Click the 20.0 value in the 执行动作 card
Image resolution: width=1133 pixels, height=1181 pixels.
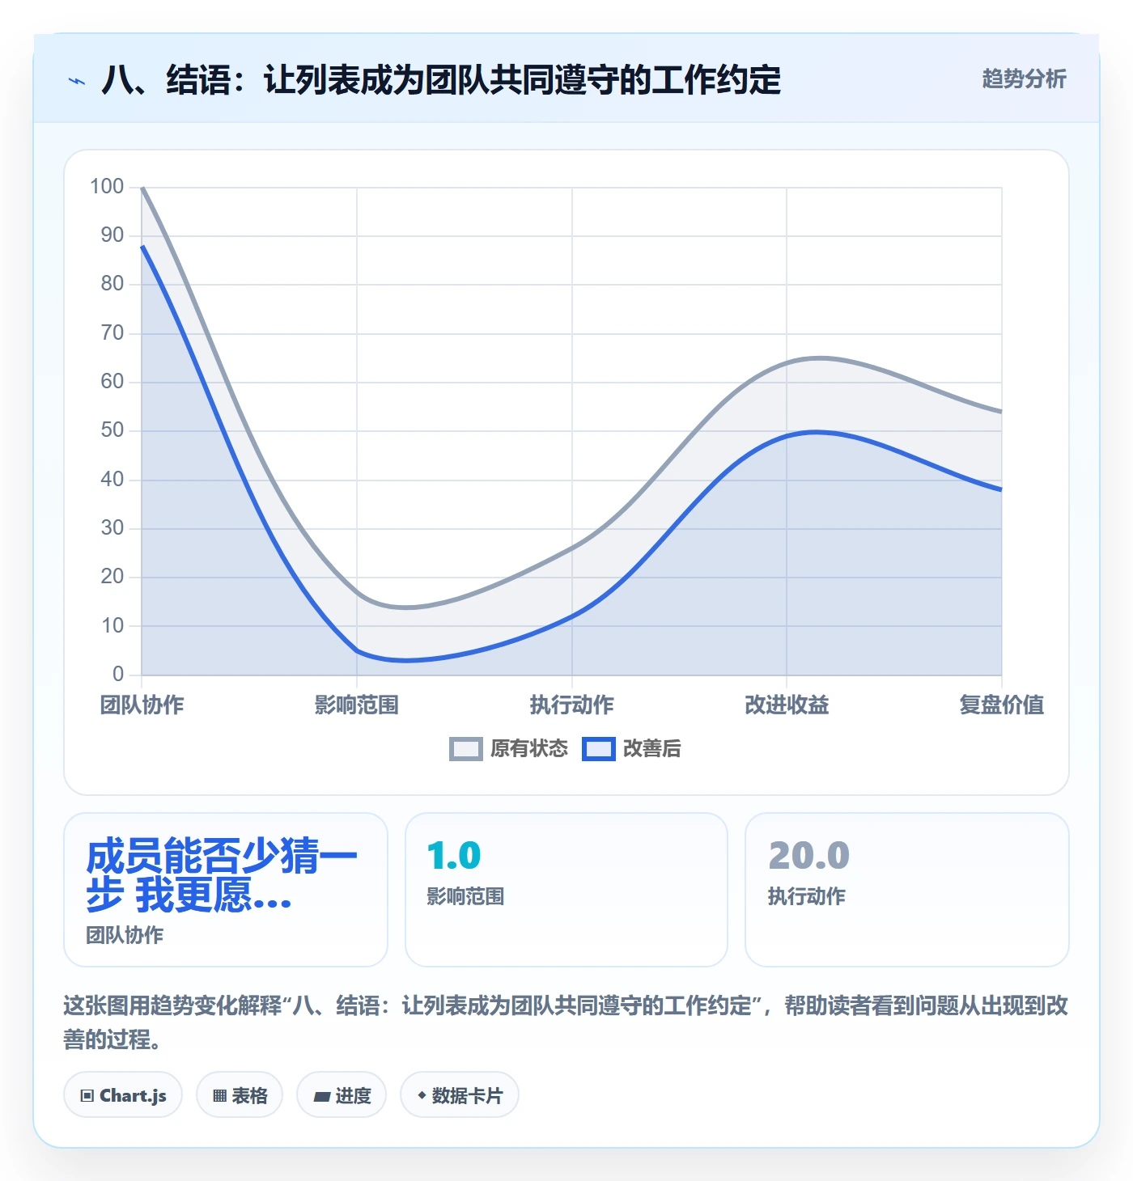point(808,856)
